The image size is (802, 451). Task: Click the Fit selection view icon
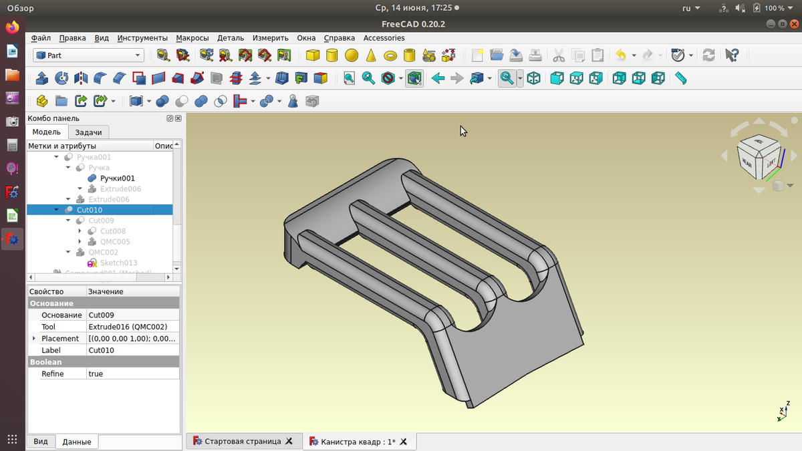tap(368, 78)
